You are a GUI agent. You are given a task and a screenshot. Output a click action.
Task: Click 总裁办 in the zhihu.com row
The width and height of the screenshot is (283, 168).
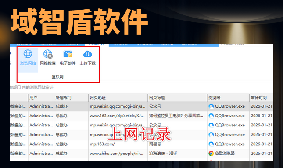[x=61, y=154]
